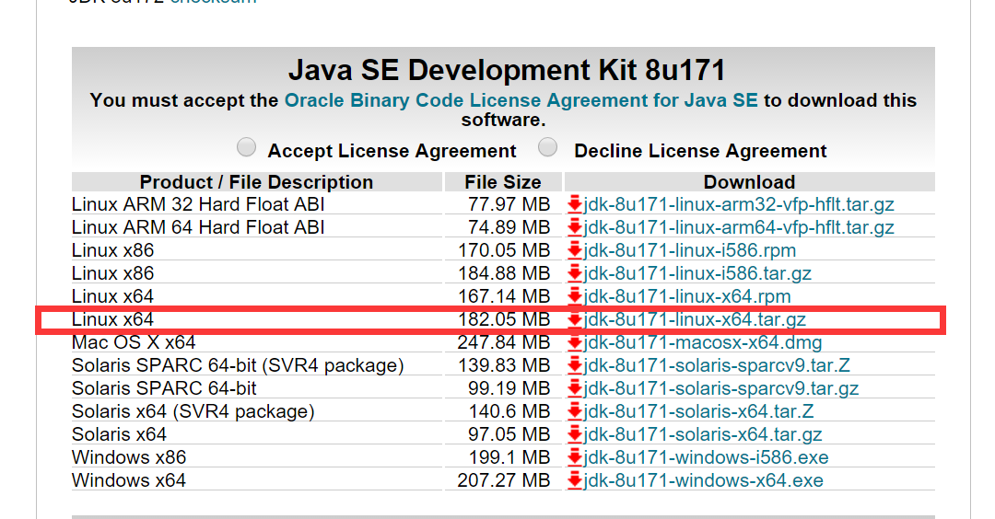Click the 207.27 MB file size

click(x=504, y=480)
